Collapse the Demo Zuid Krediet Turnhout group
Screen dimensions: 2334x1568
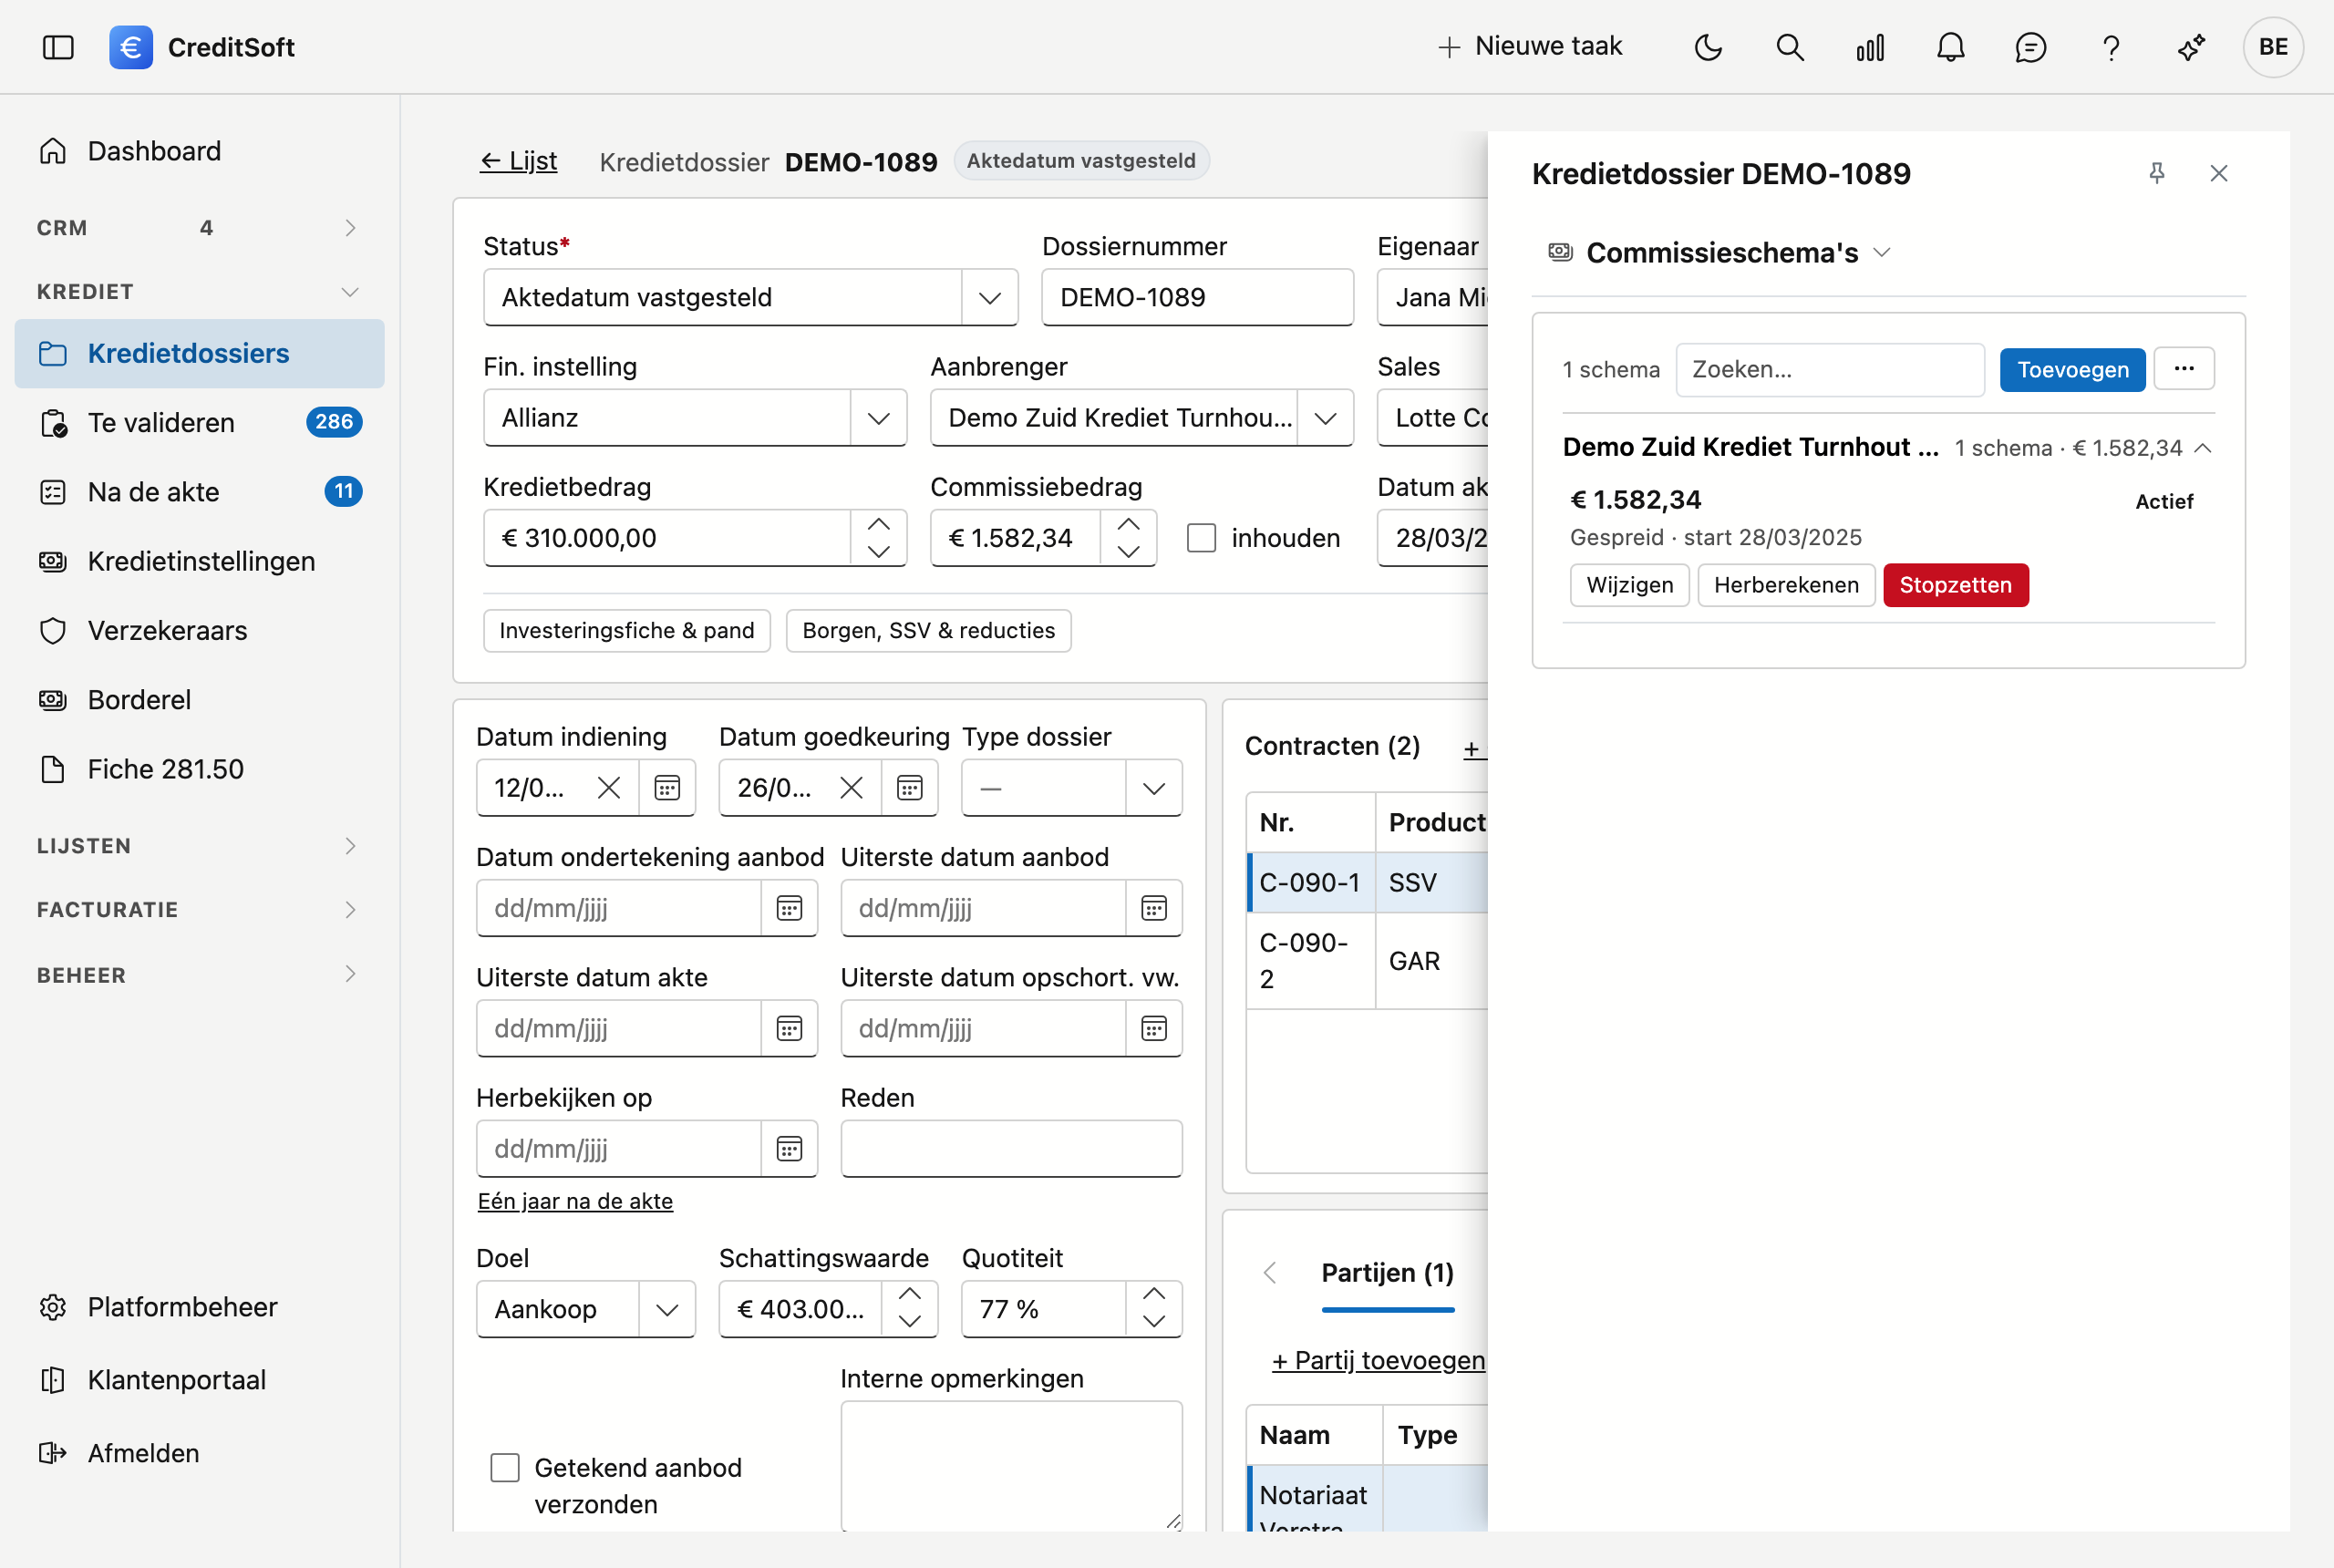2203,448
